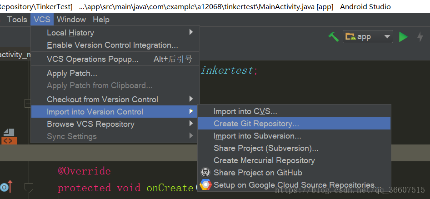Switch to the activity_m editor tab

[x=15, y=55]
